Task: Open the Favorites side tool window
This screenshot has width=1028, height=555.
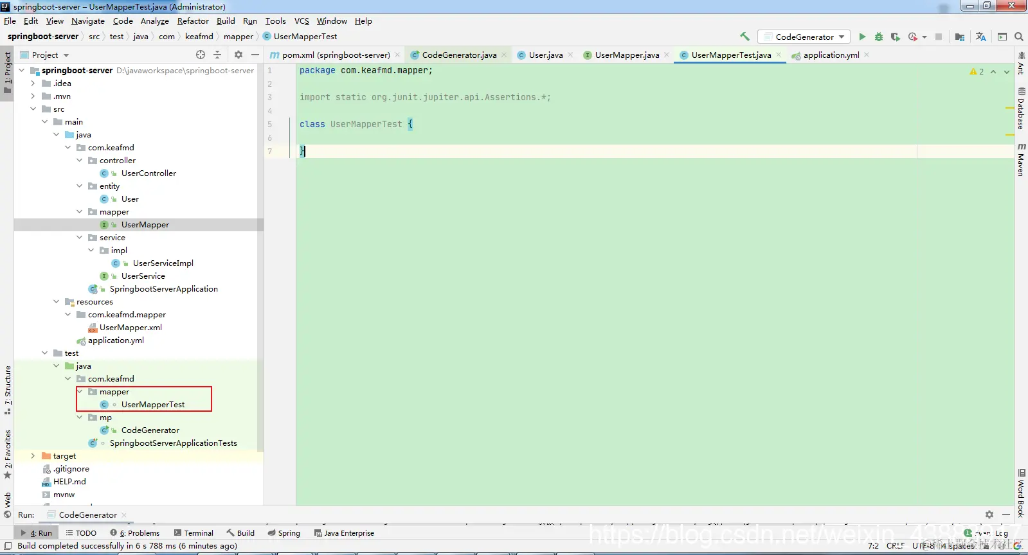Action: 8,455
